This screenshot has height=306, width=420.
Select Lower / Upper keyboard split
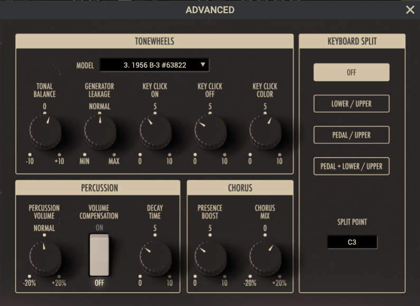pyautogui.click(x=351, y=104)
